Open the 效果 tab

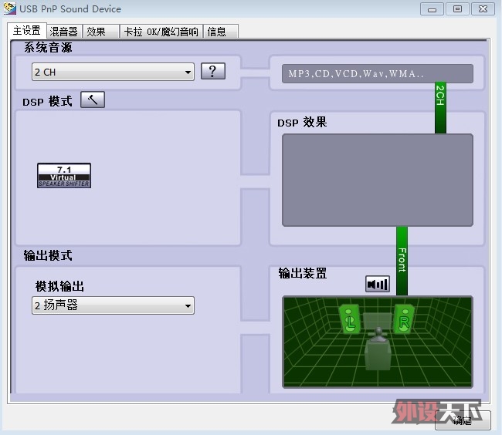(97, 32)
